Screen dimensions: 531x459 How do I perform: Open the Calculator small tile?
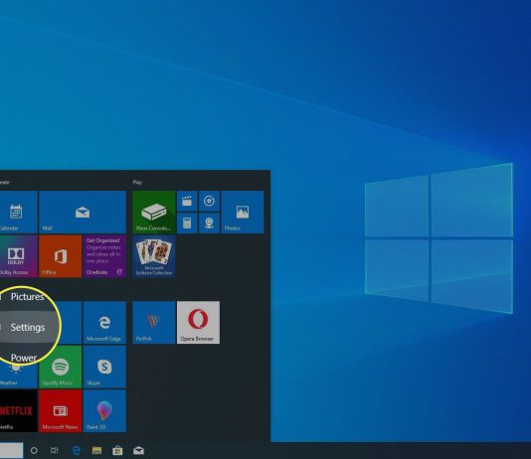pyautogui.click(x=187, y=223)
